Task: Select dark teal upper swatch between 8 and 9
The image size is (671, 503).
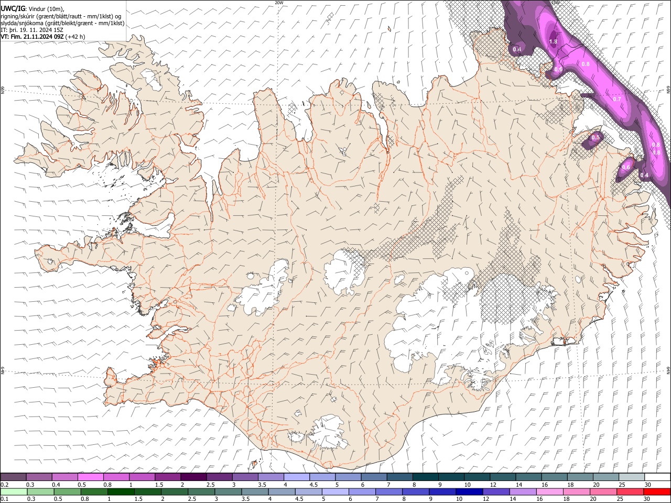Action: pyautogui.click(x=425, y=477)
